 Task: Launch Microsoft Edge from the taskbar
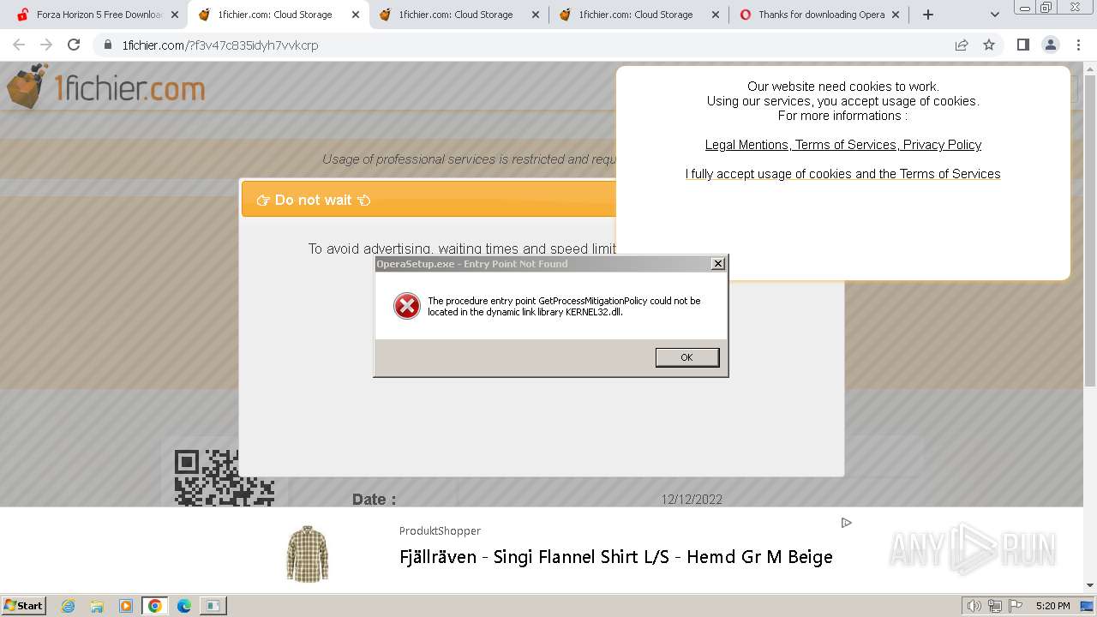point(183,606)
